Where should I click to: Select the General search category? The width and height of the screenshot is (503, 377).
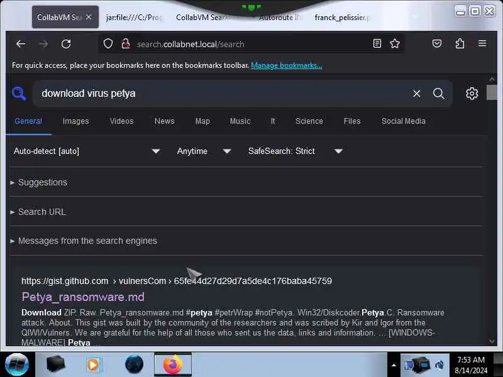click(x=28, y=121)
